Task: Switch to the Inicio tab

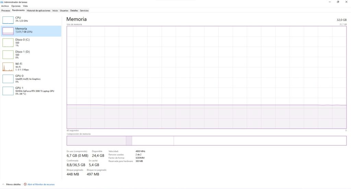Action: coord(55,11)
